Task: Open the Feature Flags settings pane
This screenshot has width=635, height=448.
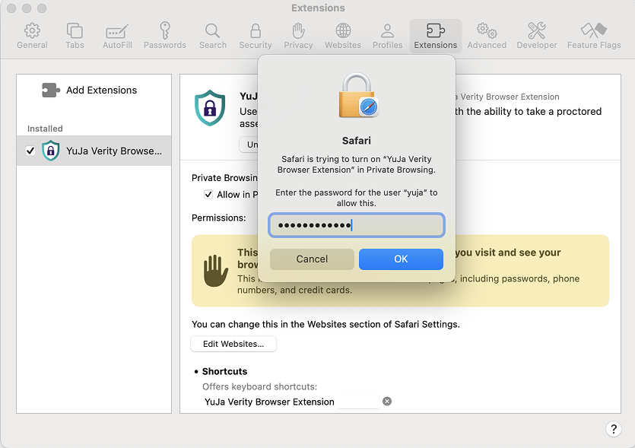Action: point(594,36)
